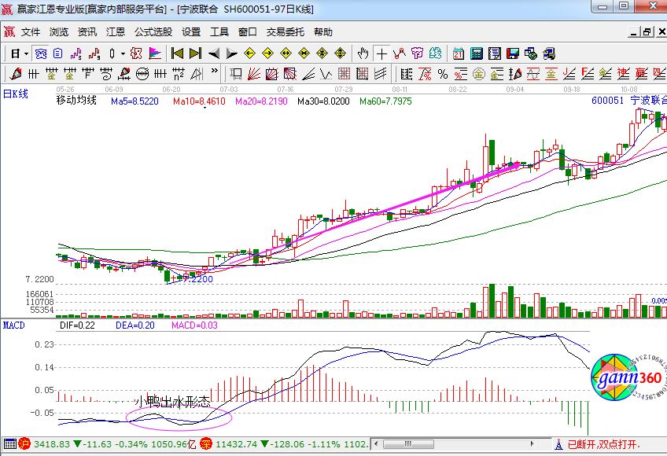667x456 pixels.
Task: Open the candlestick chart type dropdown arrow
Action: point(121,53)
